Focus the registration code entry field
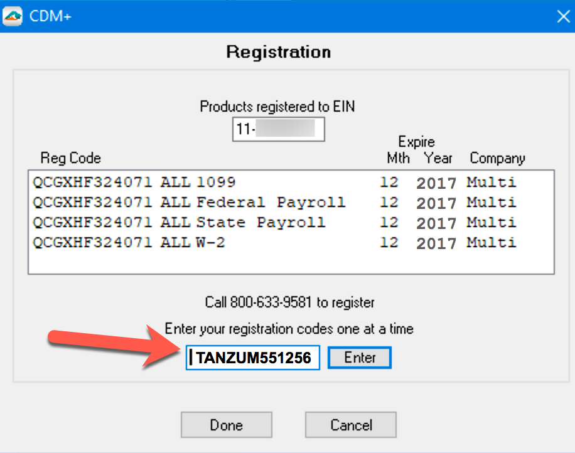This screenshot has height=453, width=575. [253, 358]
